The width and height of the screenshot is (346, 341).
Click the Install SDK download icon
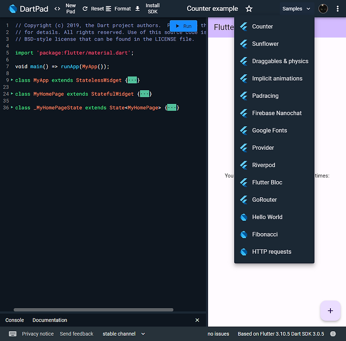pos(138,8)
